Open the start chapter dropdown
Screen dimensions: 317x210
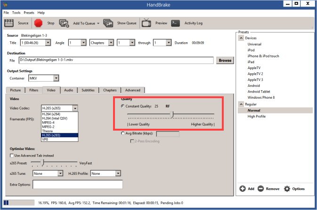coord(132,43)
